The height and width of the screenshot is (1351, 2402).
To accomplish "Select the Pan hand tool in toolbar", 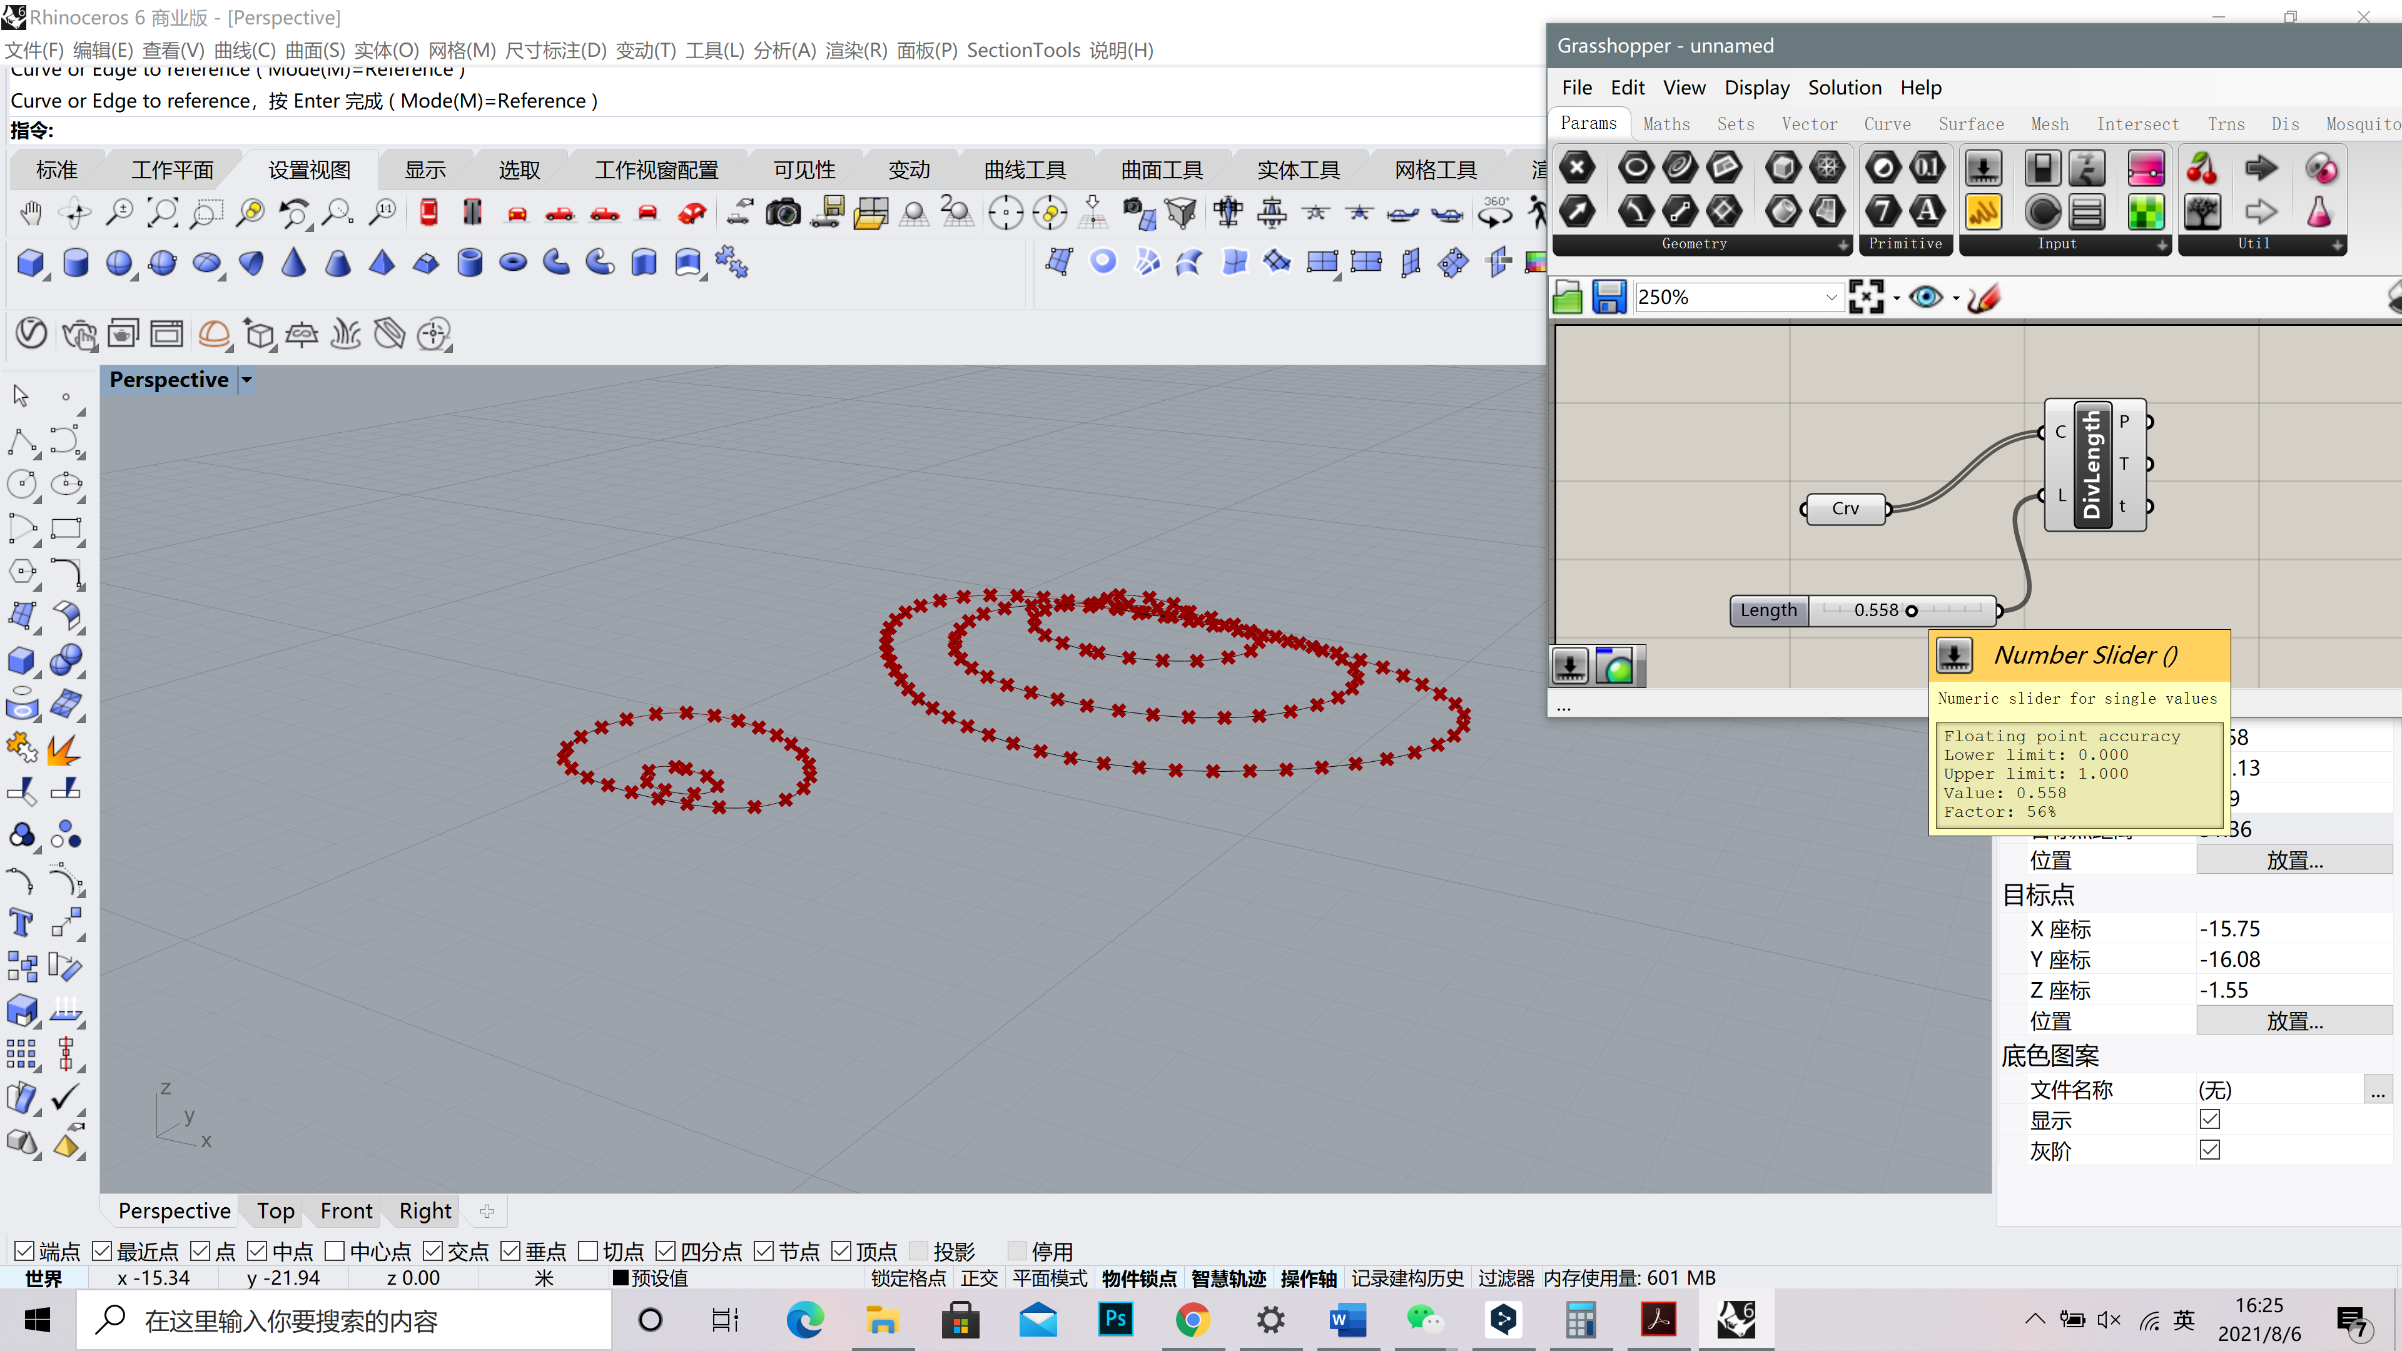I will (31, 213).
